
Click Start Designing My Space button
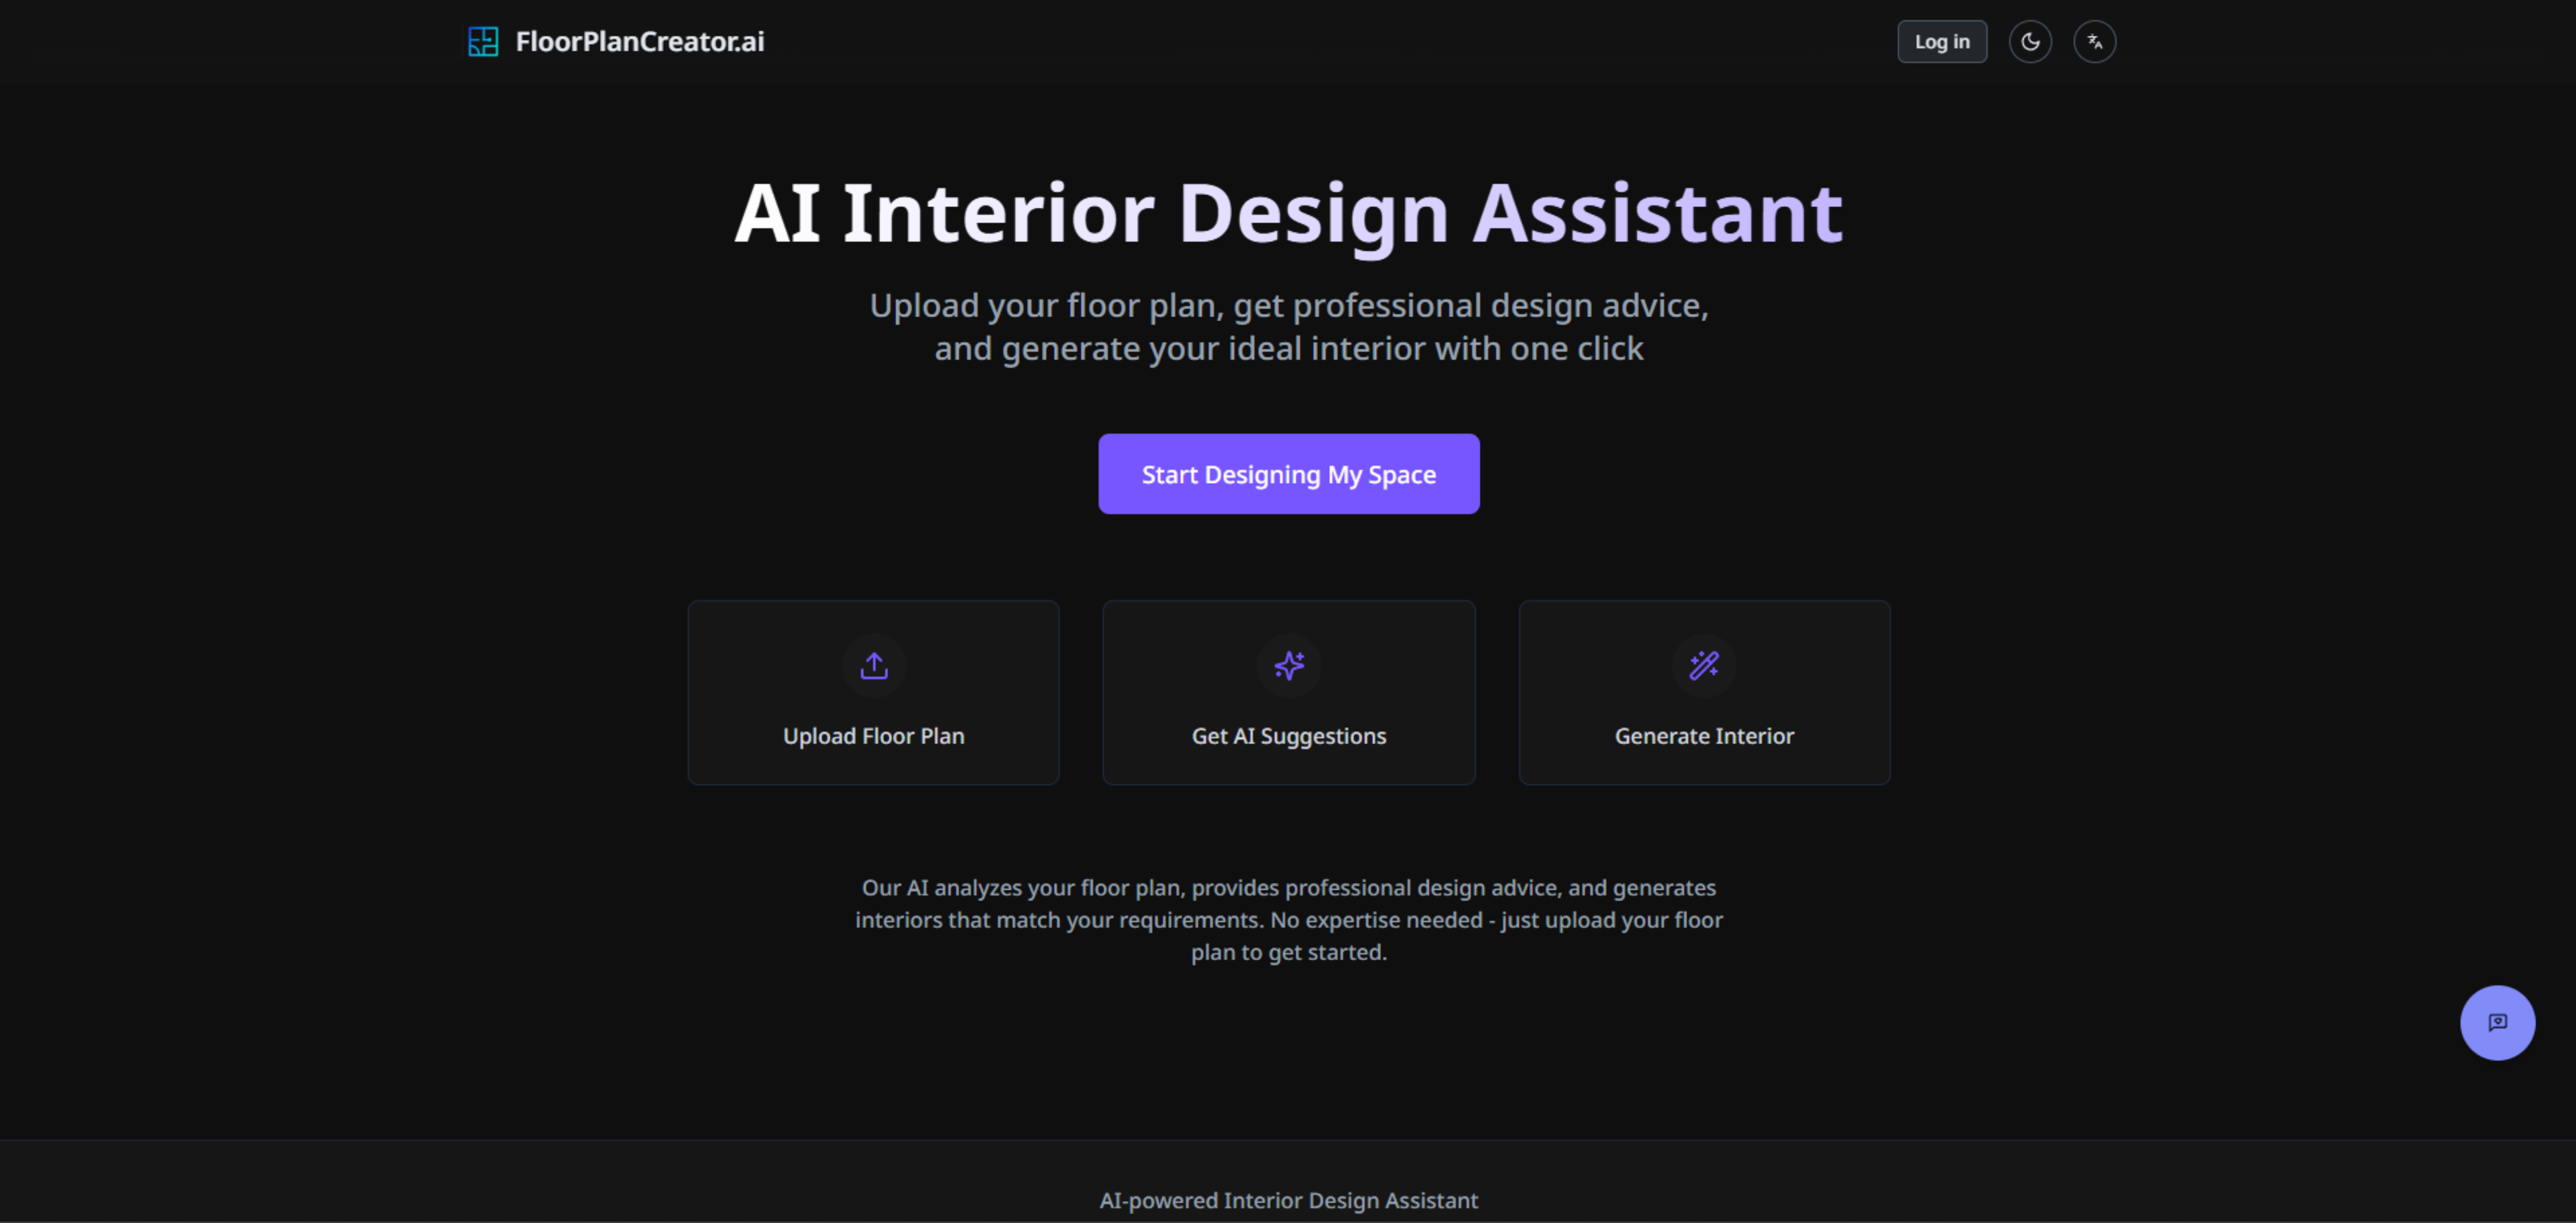coord(1288,475)
